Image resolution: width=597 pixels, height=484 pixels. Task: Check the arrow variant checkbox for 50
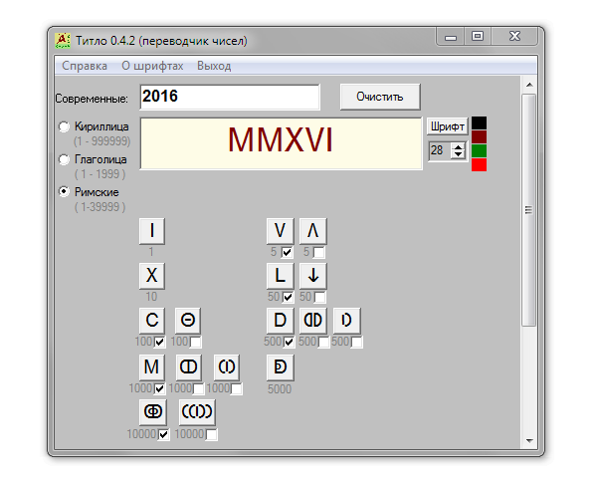click(319, 297)
